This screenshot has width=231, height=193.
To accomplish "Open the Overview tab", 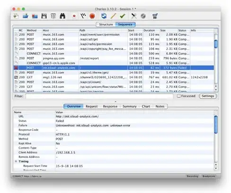I will click(x=74, y=106).
